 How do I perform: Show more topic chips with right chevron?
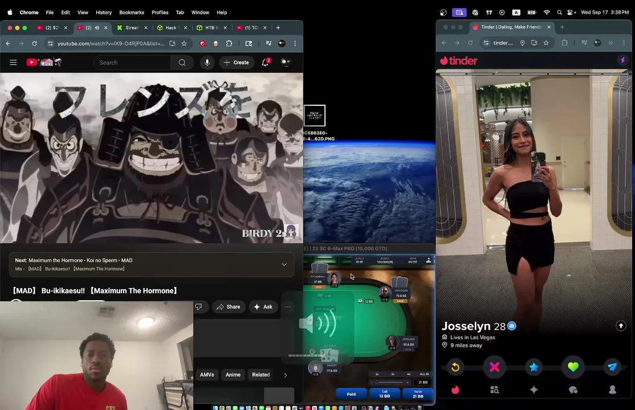pyautogui.click(x=286, y=375)
